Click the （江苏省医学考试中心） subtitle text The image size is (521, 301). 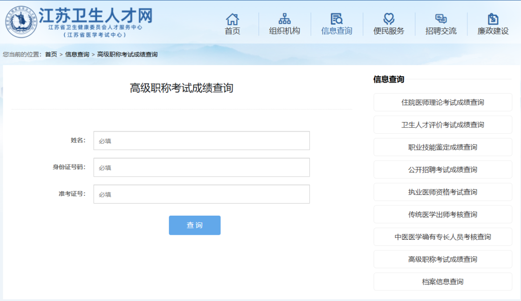pos(95,35)
